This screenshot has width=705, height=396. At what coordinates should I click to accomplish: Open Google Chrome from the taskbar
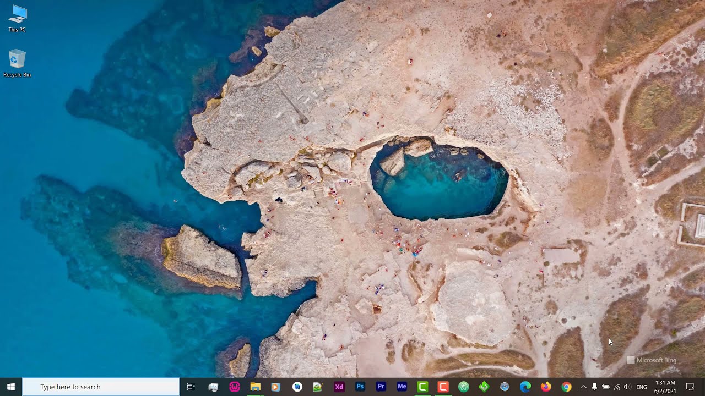click(x=566, y=387)
